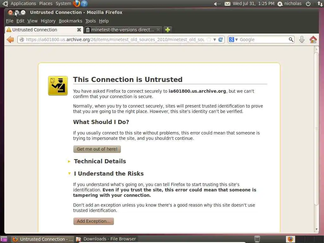Click the 'What Should I Do?' heading
Image resolution: width=324 pixels, height=243 pixels.
coord(101,122)
